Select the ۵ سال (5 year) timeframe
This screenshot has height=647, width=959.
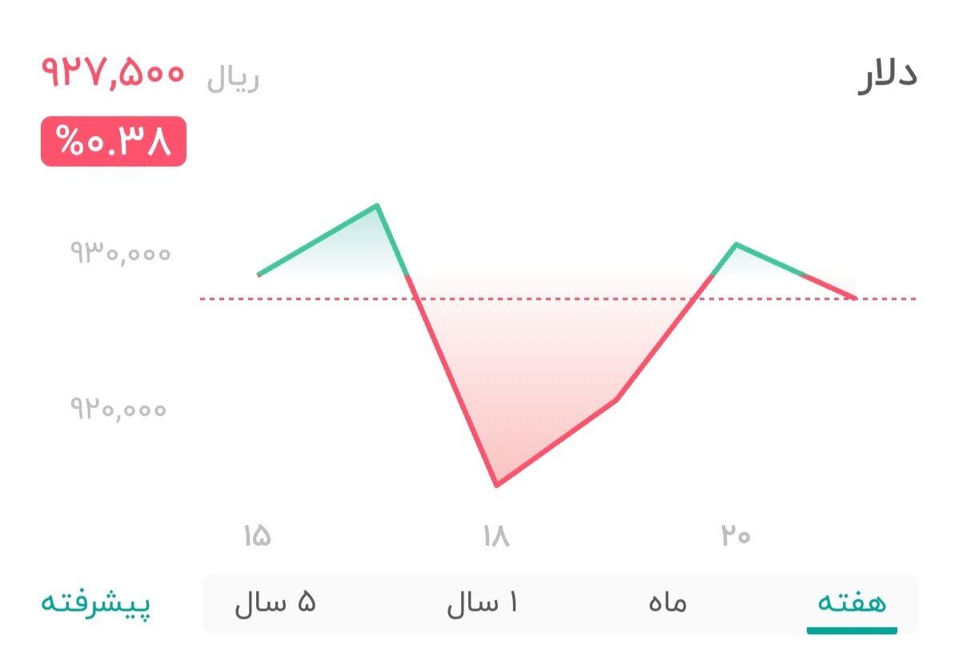click(278, 604)
